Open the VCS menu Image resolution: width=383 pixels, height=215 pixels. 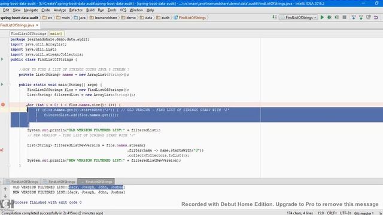pos(123,10)
